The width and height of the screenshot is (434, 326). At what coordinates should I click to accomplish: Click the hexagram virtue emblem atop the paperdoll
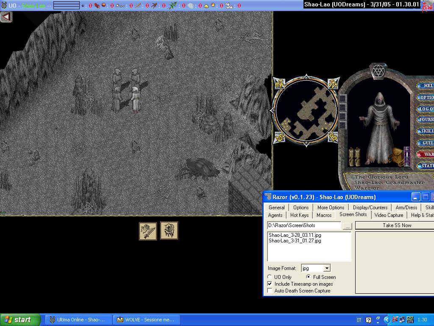click(378, 71)
